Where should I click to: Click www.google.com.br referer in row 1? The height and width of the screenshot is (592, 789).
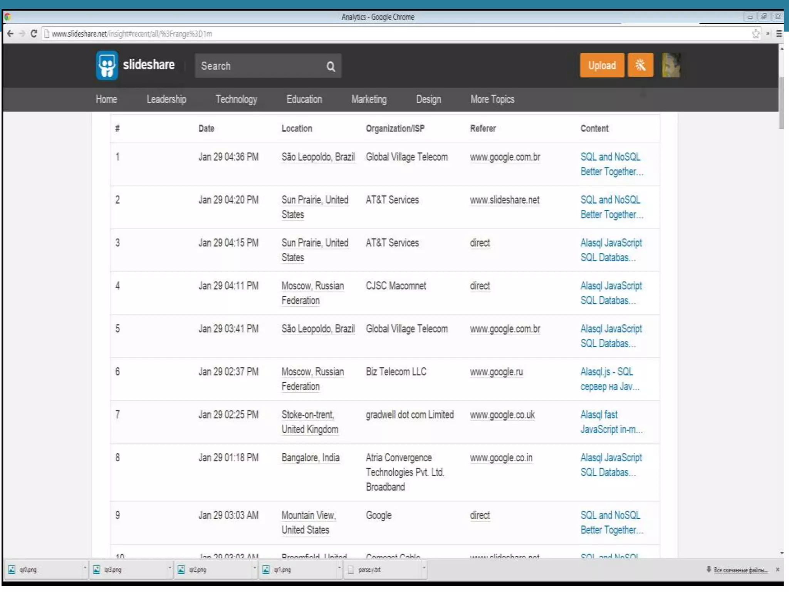click(505, 157)
